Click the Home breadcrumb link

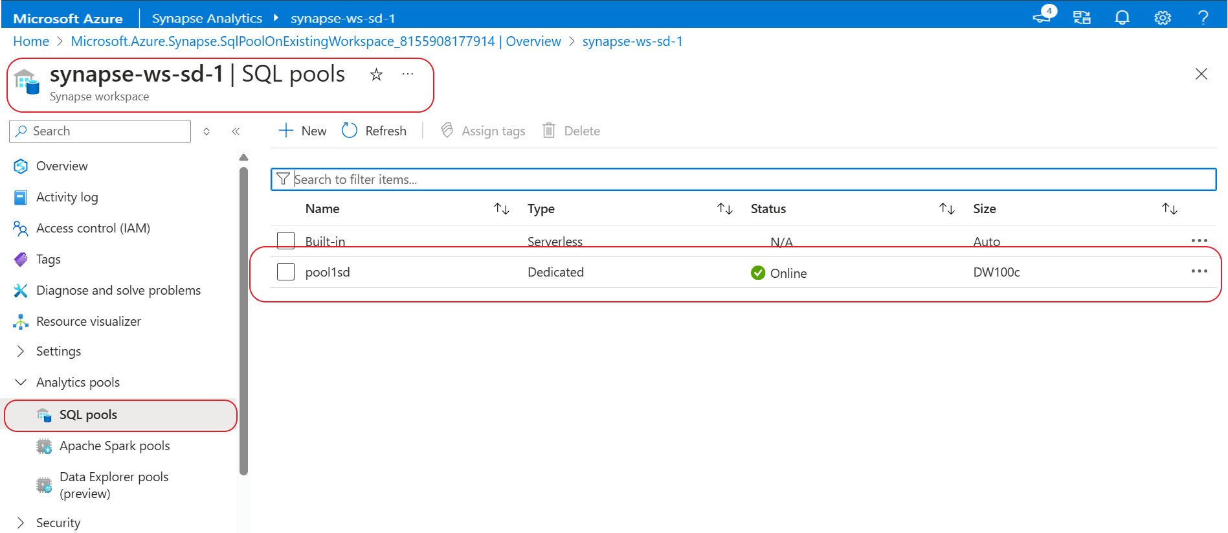click(31, 41)
